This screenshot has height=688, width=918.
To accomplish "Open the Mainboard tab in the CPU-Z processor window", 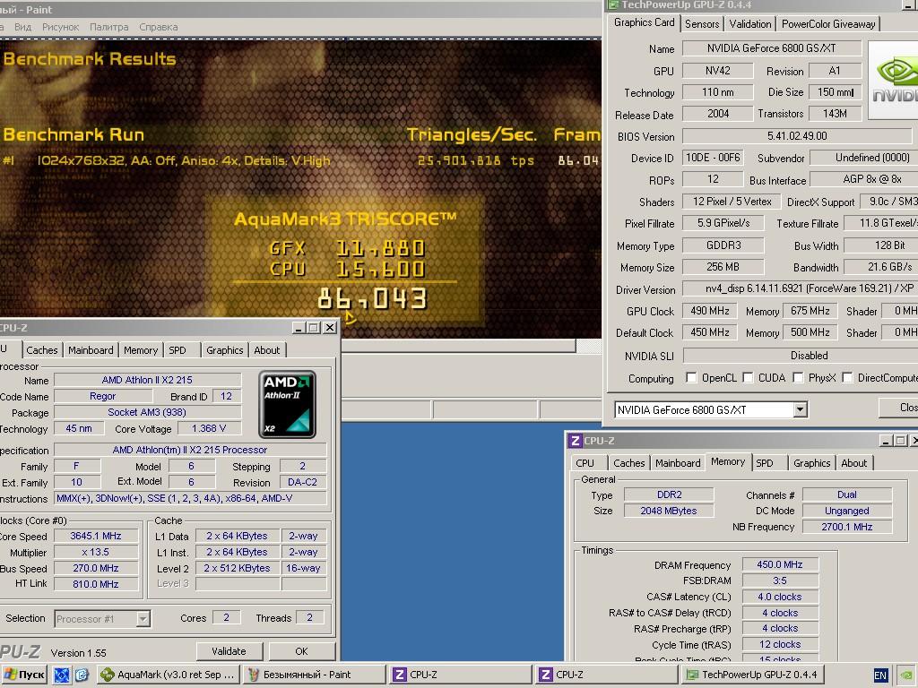I will point(91,350).
